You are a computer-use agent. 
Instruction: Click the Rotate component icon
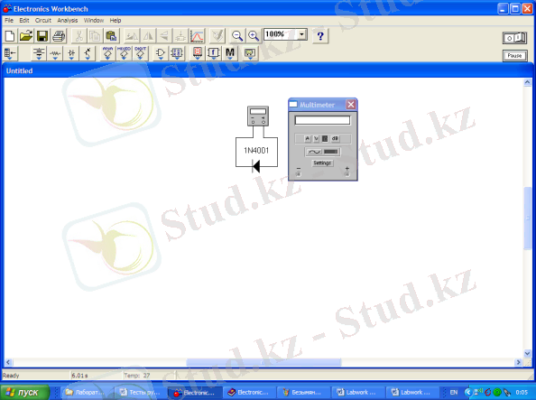pyautogui.click(x=132, y=35)
